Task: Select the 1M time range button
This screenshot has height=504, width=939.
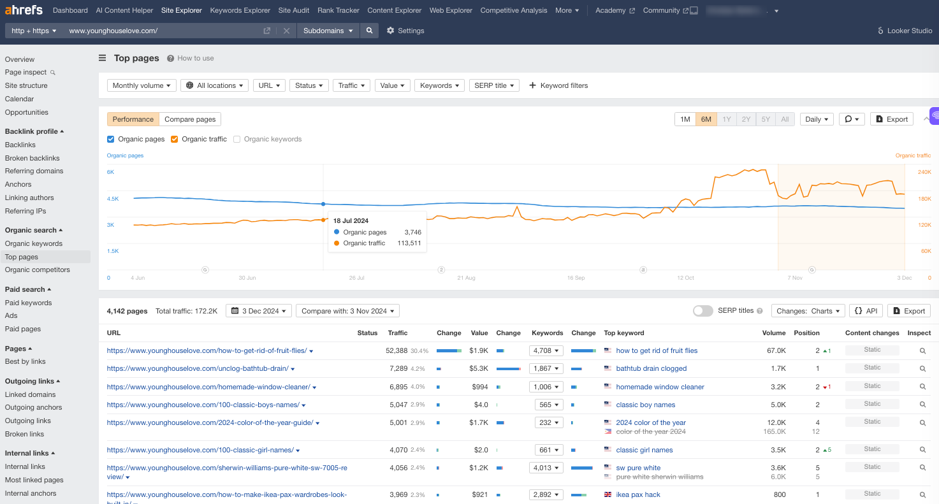Action: (685, 119)
